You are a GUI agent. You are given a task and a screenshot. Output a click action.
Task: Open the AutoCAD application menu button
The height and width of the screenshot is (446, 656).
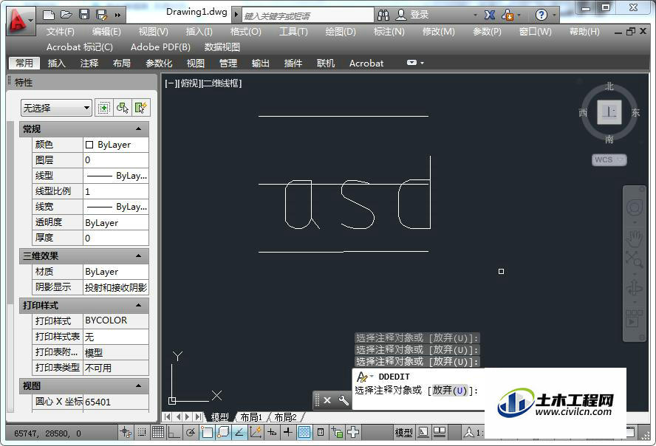pos(20,21)
